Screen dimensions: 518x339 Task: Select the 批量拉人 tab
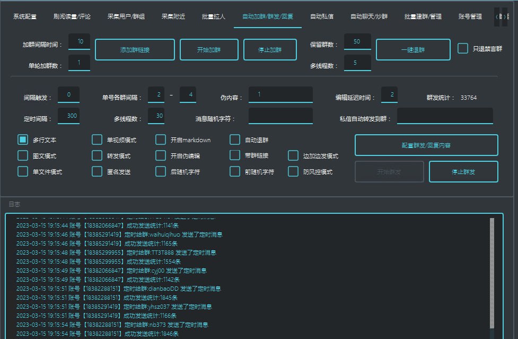tap(214, 16)
